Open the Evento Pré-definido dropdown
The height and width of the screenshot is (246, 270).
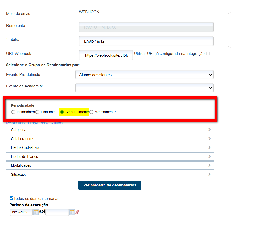[144, 75]
